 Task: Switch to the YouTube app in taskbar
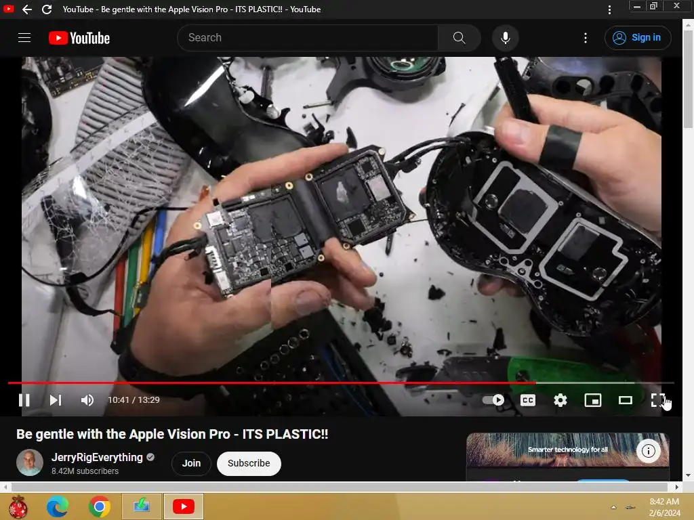point(184,506)
